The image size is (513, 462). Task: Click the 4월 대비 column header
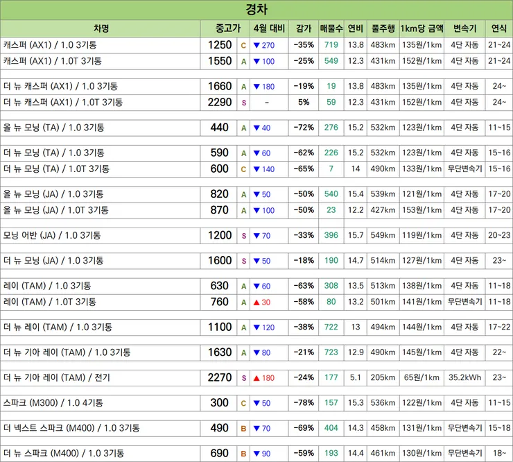click(269, 28)
